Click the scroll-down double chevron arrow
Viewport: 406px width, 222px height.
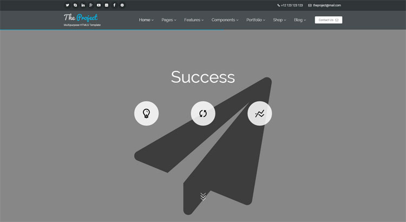203,196
